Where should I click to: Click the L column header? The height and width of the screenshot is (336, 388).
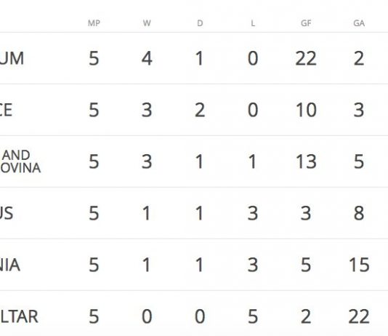(x=253, y=23)
